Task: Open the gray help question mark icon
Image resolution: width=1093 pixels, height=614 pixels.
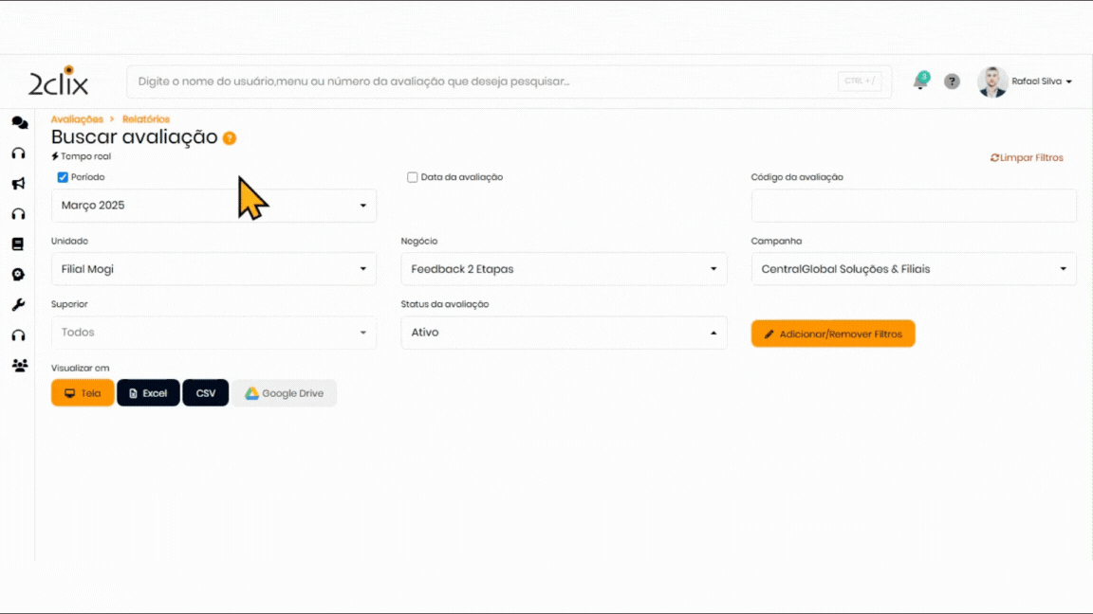Action: pyautogui.click(x=952, y=81)
